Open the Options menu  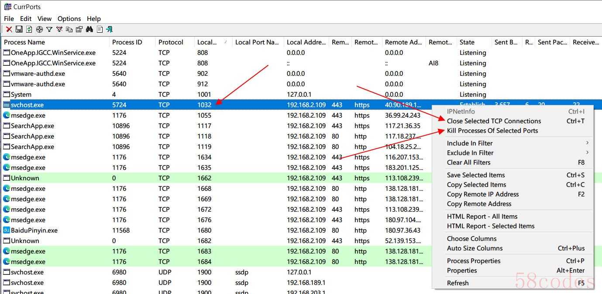pos(69,19)
